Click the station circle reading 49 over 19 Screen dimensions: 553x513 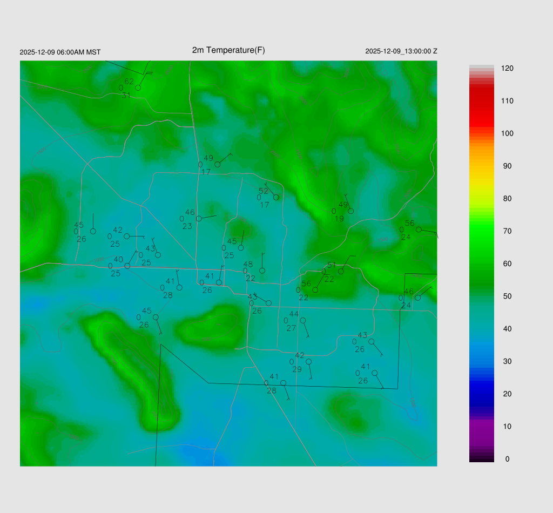click(351, 211)
